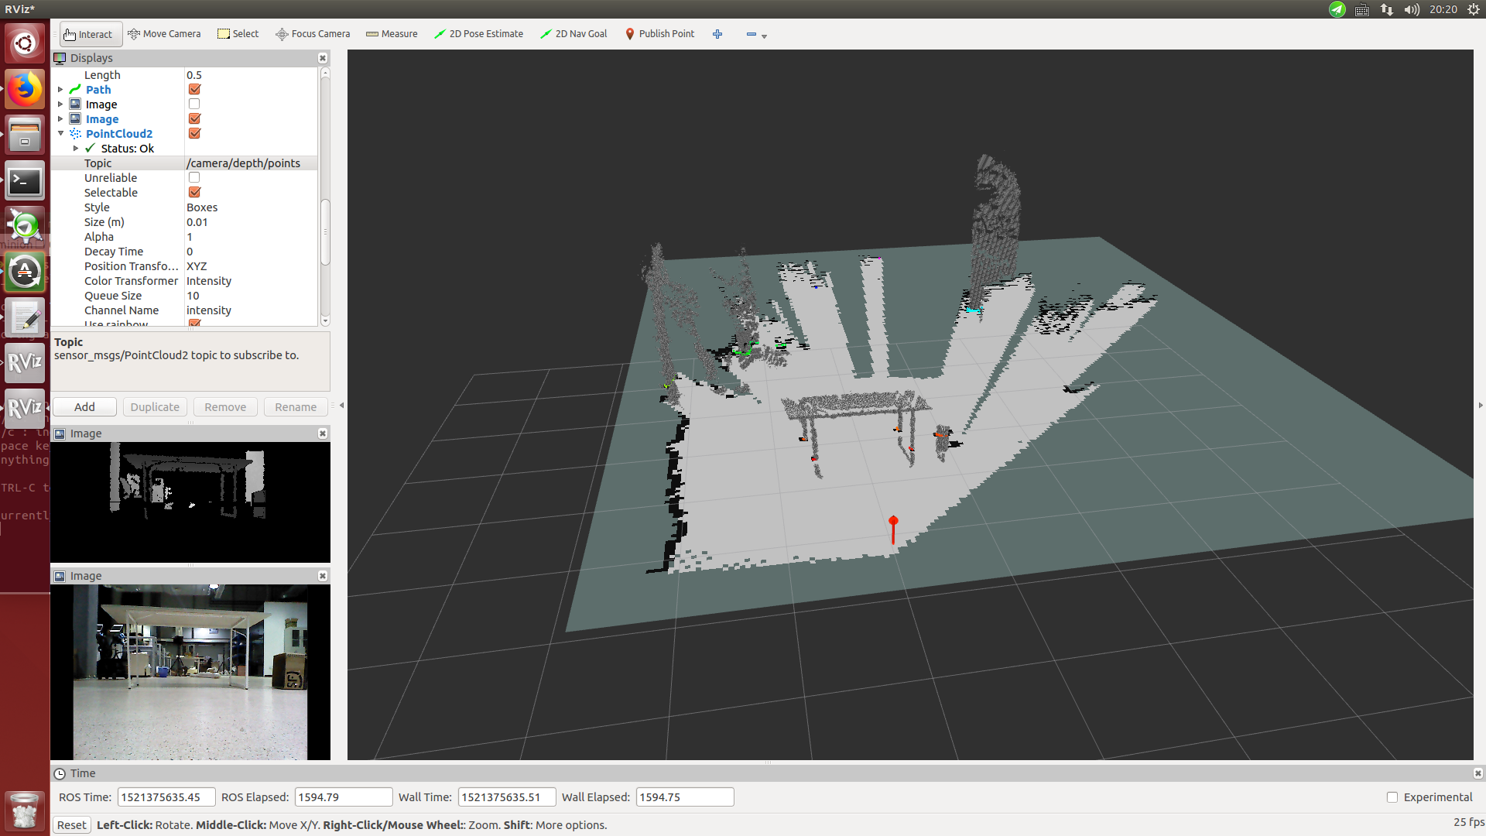
Task: Enable the Unreliable checkbox
Action: [194, 178]
